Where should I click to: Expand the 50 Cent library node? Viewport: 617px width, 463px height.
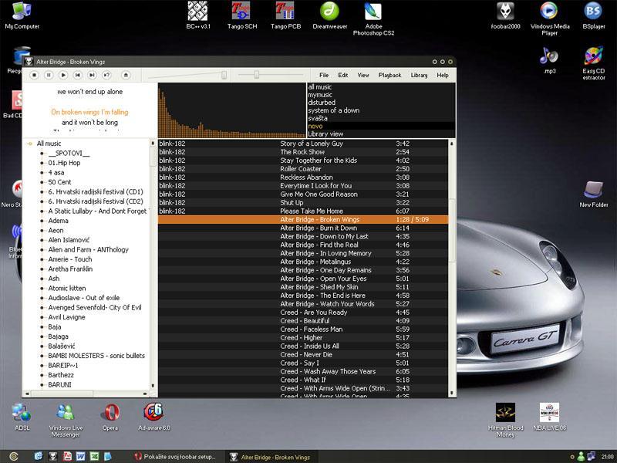(42, 182)
